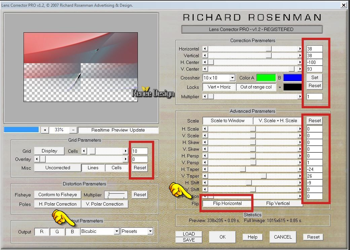Viewport: 350px width, 250px height.
Task: Click right arrow of H. Shift slider
Action: coord(300,183)
